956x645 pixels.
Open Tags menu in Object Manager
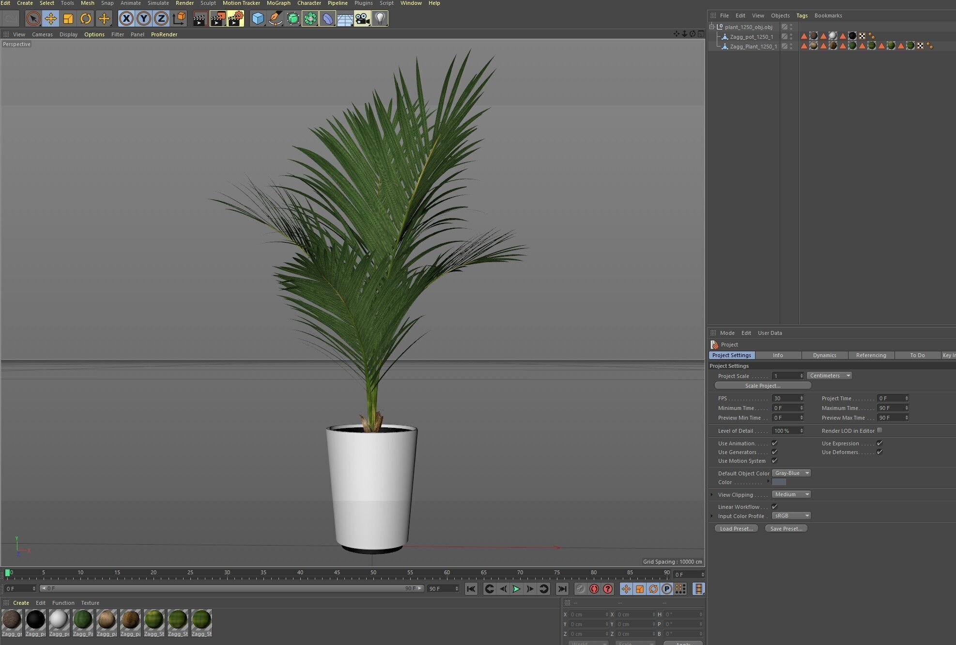[x=802, y=16]
